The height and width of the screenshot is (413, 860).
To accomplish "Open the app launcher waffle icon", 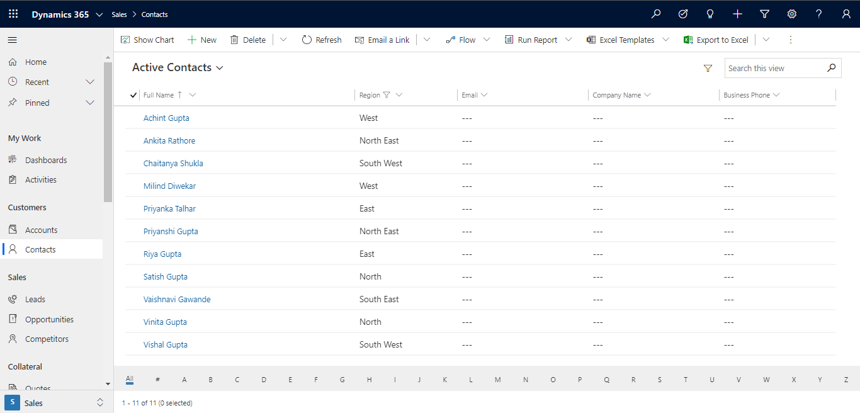I will [13, 14].
